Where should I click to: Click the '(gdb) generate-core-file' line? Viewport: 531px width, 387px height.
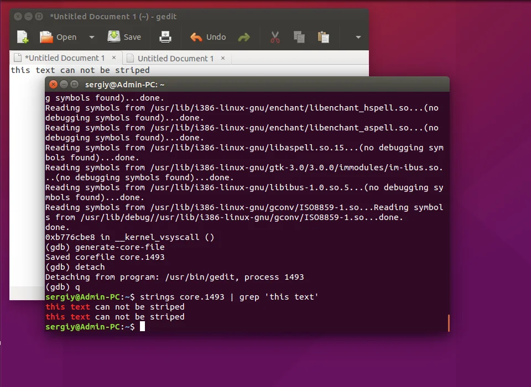105,247
